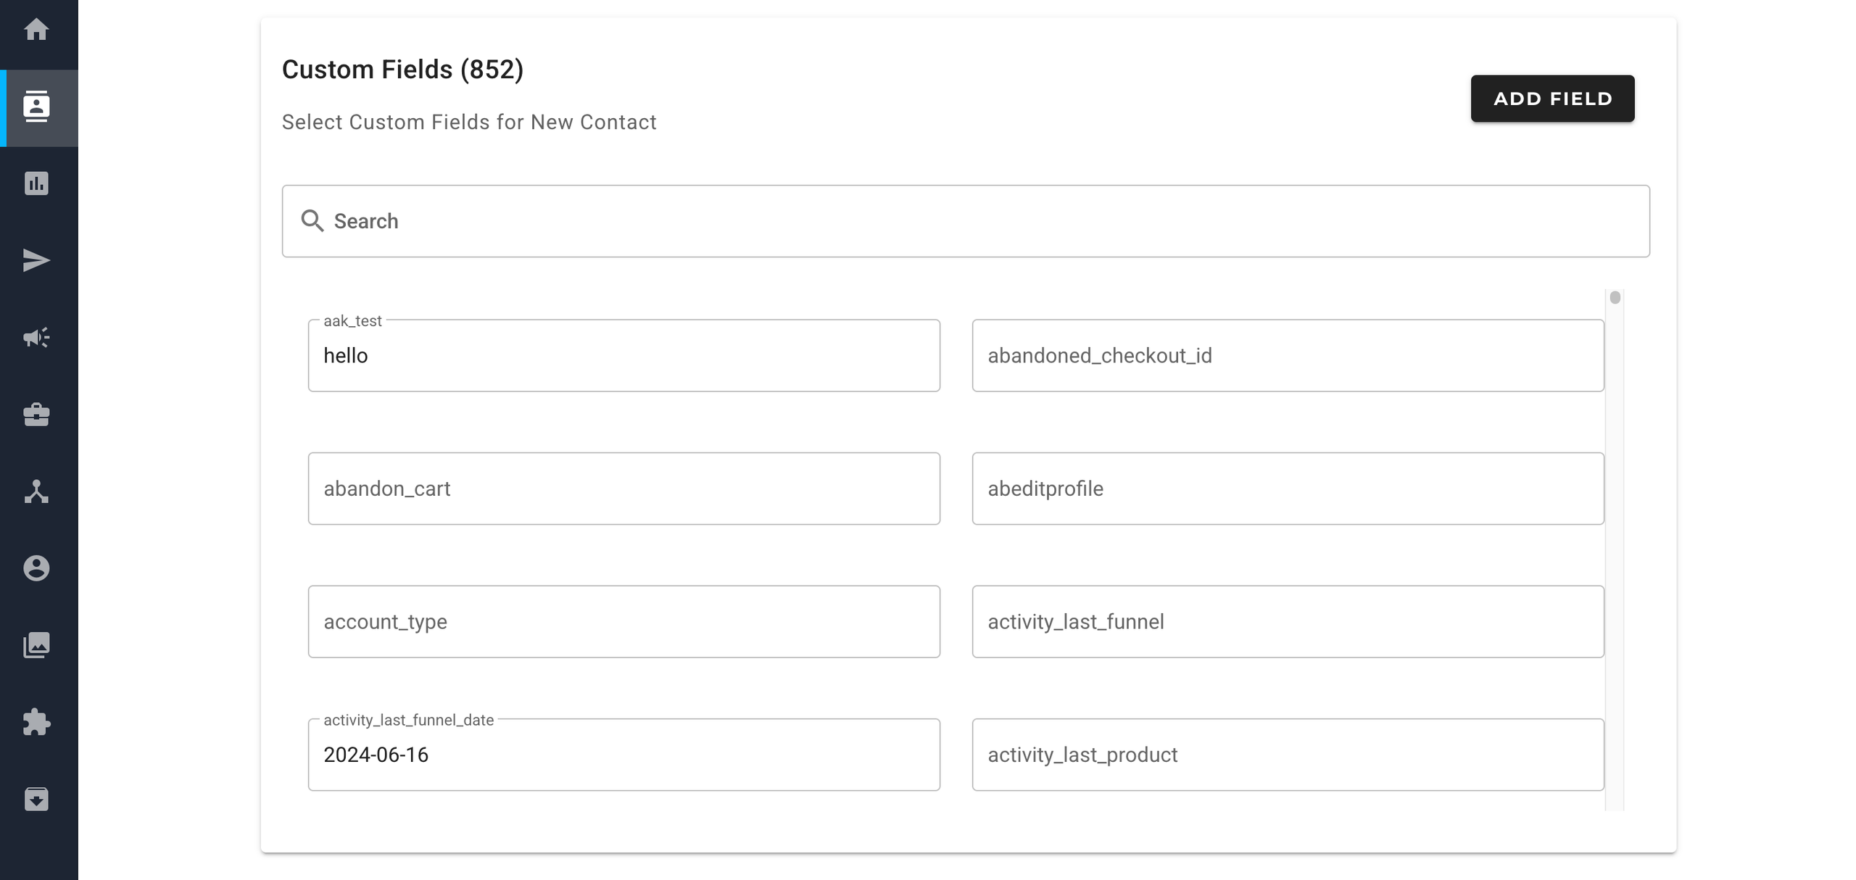Click the paper plane send icon
Viewport: 1856px width, 880px height.
coord(36,260)
